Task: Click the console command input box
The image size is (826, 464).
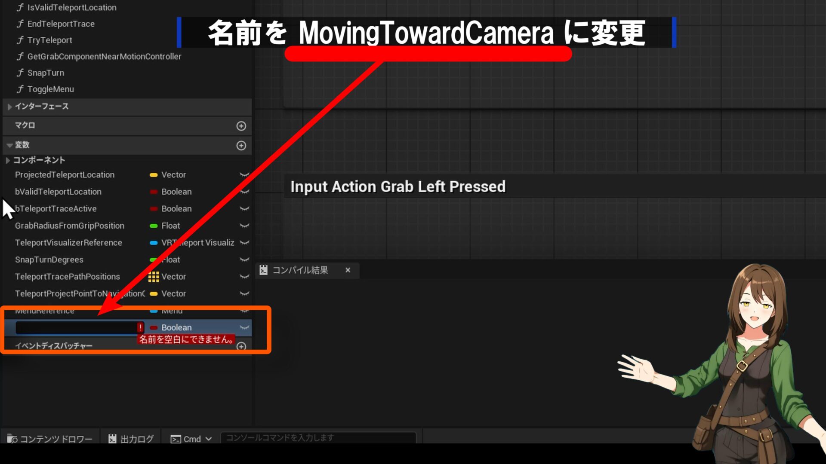Action: point(318,438)
